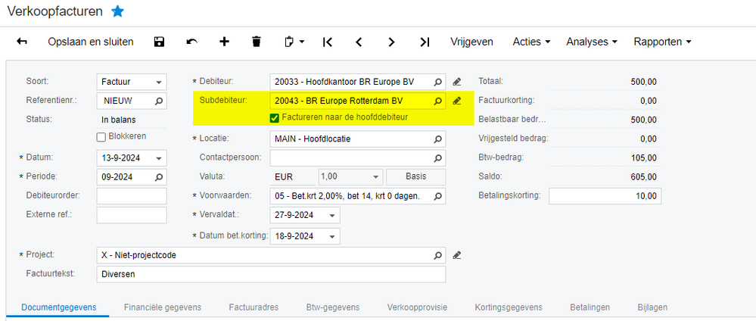756x321 pixels.
Task: Click the delete trash icon
Action: (x=257, y=42)
